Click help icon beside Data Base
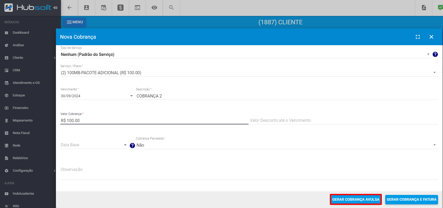Screen dimensions: 443x208 pos(132,146)
